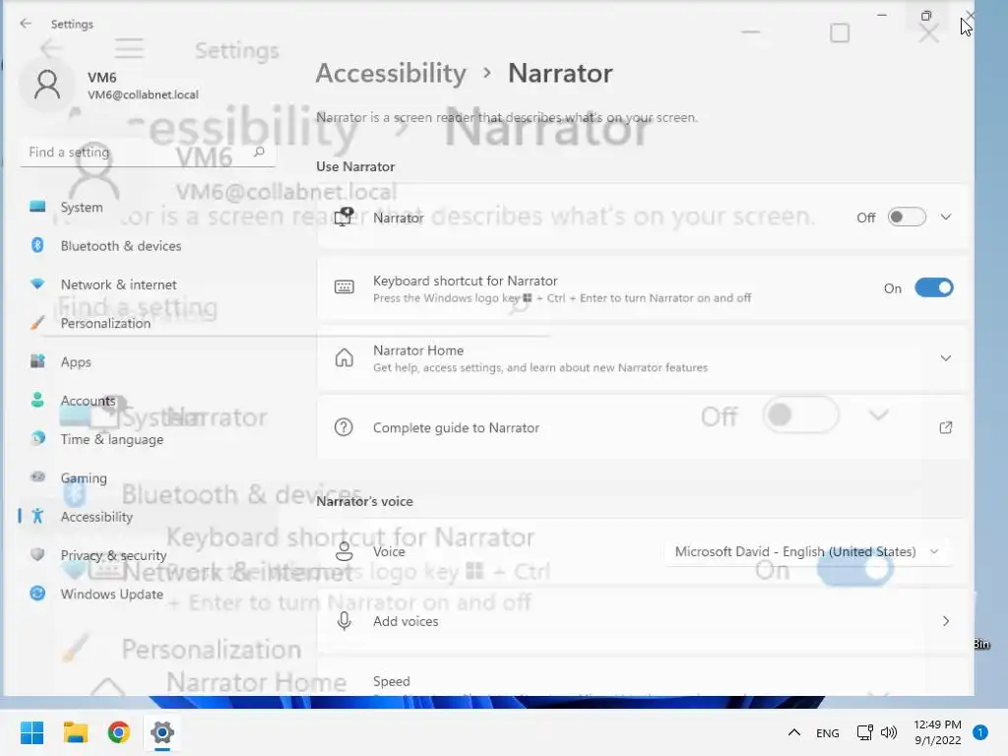Screen dimensions: 1008x756
Task: Open Complete guide to Narrator external link icon
Action: [x=946, y=427]
